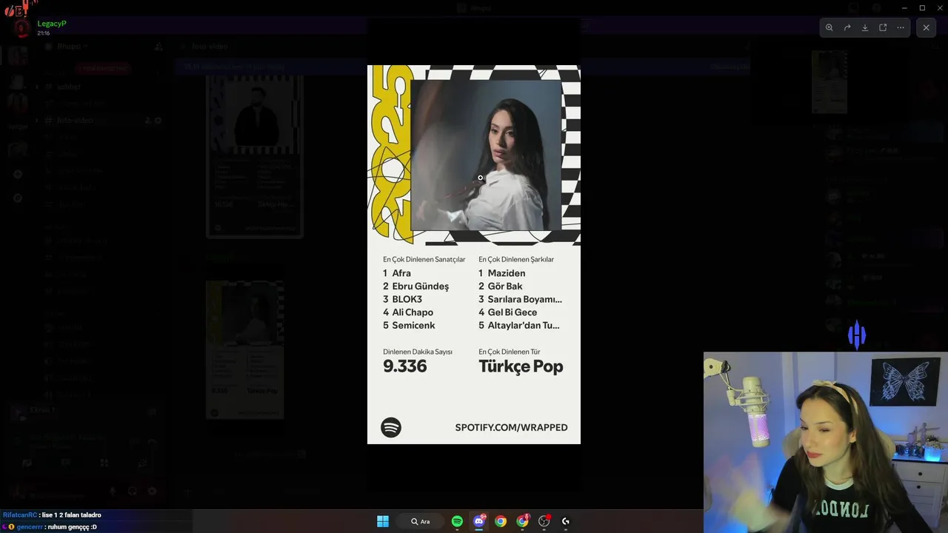Click song title Altaylar'dan Tu...
This screenshot has height=533, width=948.
point(524,325)
